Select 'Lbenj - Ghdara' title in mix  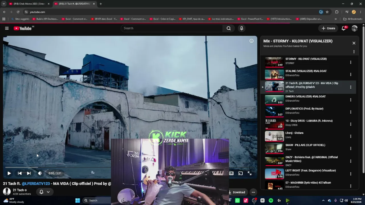pos(294,133)
